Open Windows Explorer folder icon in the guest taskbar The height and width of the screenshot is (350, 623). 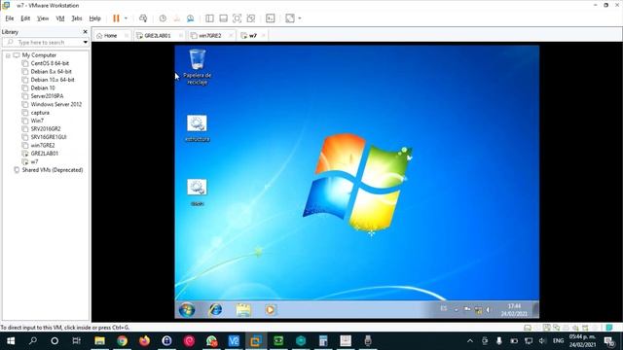[243, 310]
